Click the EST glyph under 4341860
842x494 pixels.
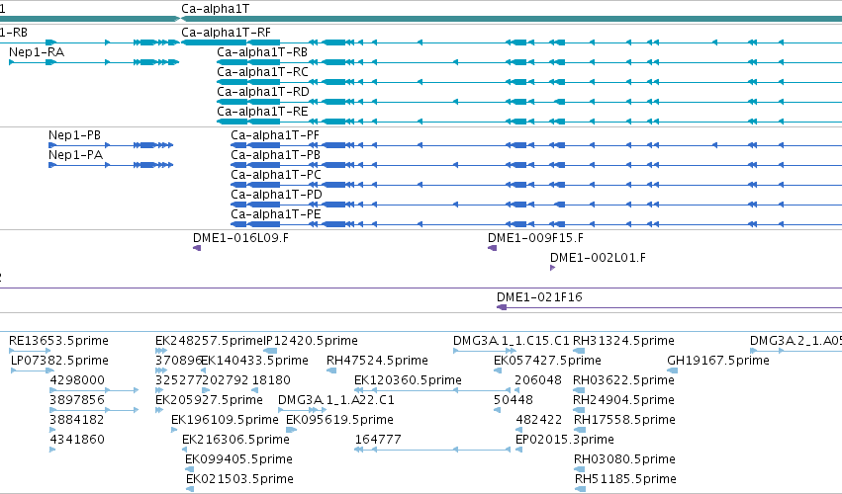pos(52,450)
